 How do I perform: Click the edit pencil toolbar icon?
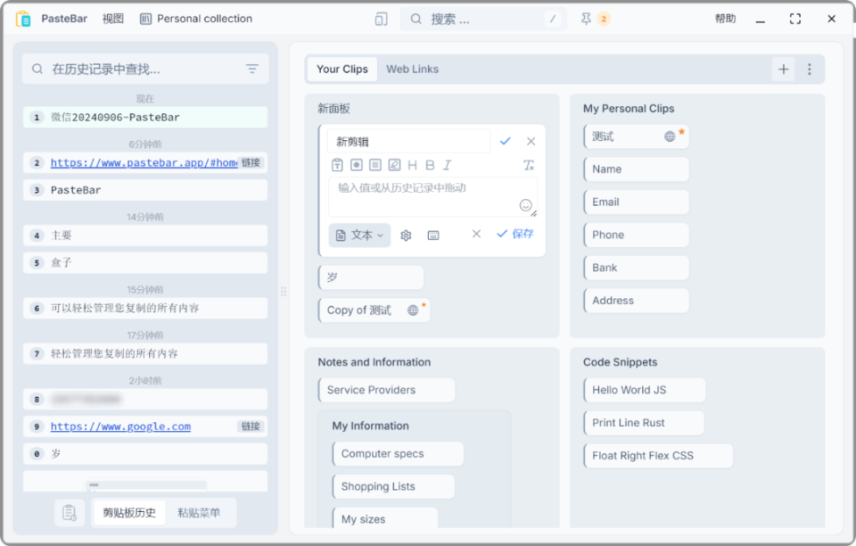(394, 165)
